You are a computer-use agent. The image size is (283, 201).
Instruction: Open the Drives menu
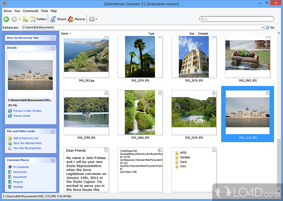[7, 11]
